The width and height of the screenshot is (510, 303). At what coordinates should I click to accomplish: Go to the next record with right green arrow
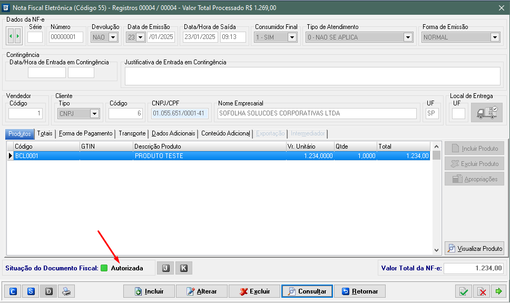click(18, 37)
